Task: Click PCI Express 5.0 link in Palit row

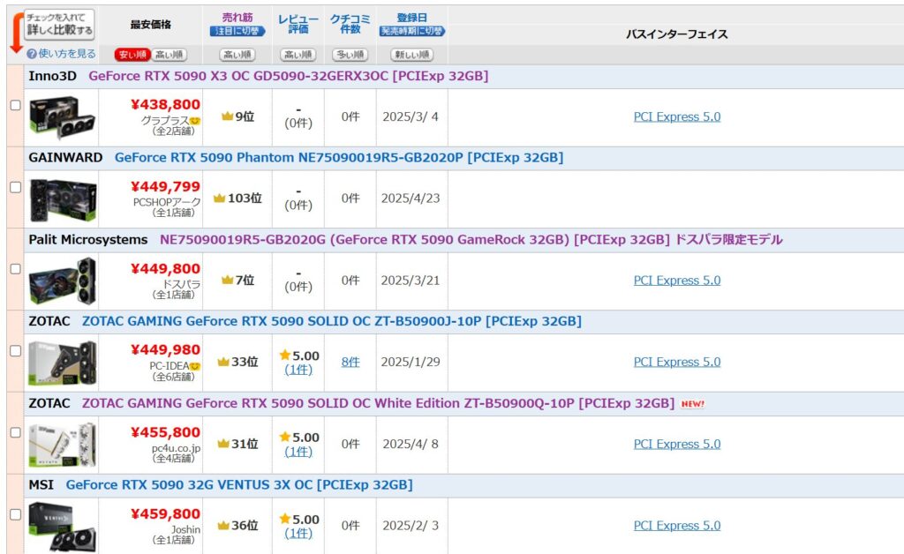Action: 677,281
